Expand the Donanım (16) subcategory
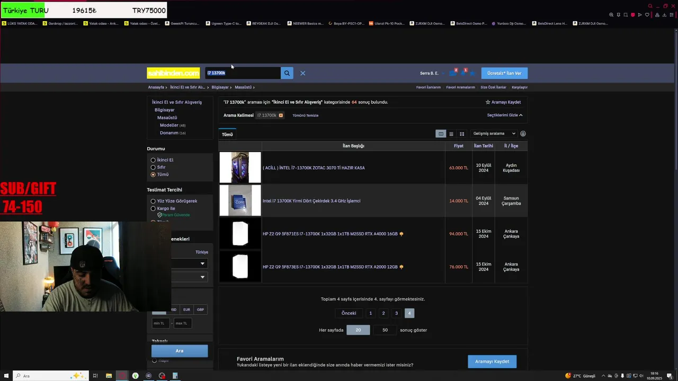Viewport: 678px width, 381px height. 173,133
